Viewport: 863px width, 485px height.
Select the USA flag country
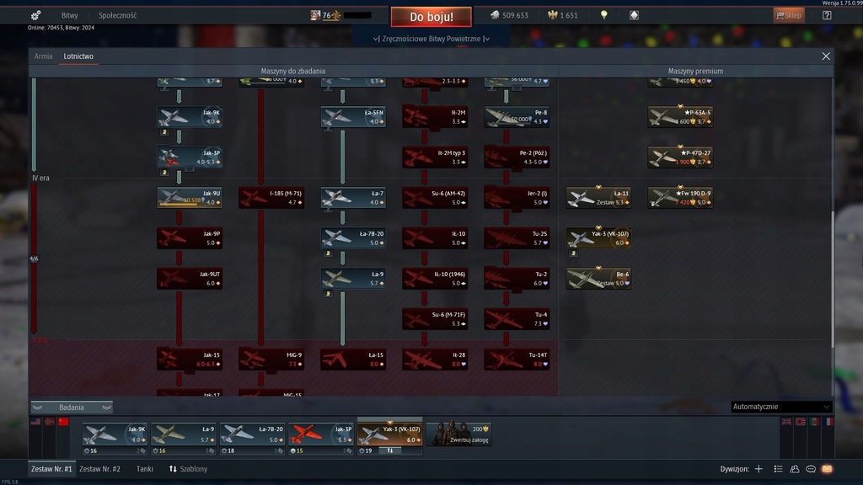click(35, 422)
